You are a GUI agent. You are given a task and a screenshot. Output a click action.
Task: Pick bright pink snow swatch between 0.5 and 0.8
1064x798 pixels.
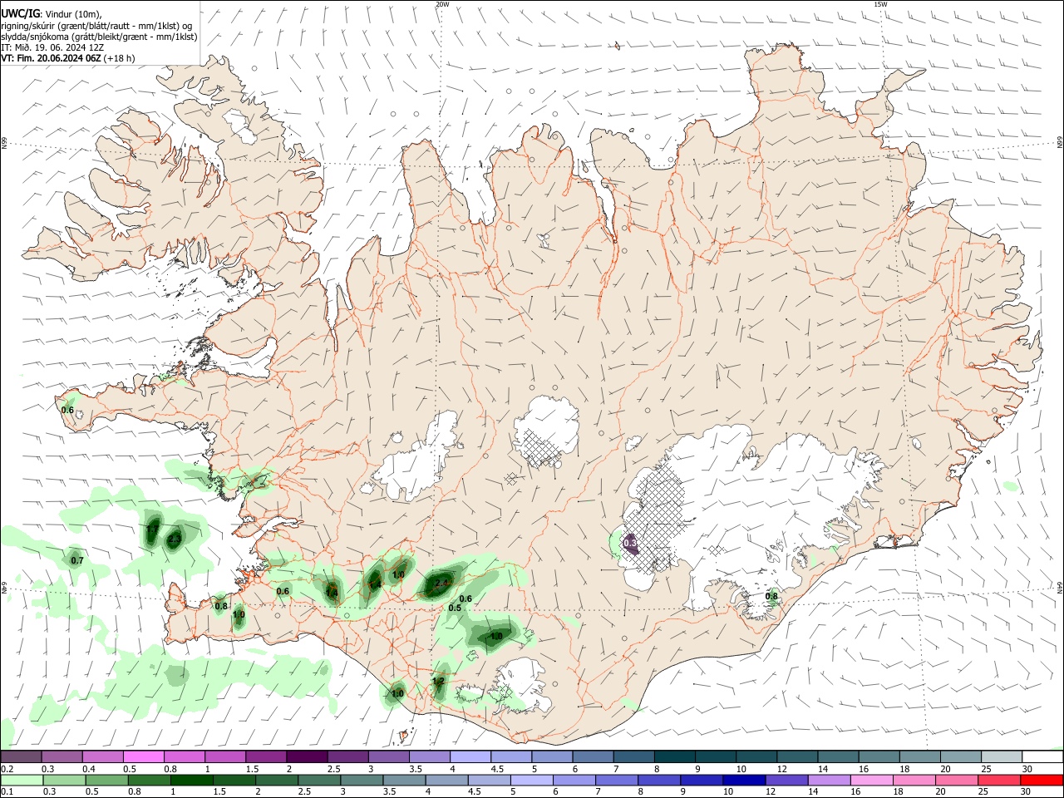tap(143, 757)
